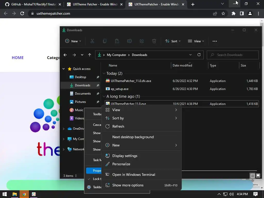Click the browser address bar URL
The height and width of the screenshot is (198, 264).
coord(53,13)
